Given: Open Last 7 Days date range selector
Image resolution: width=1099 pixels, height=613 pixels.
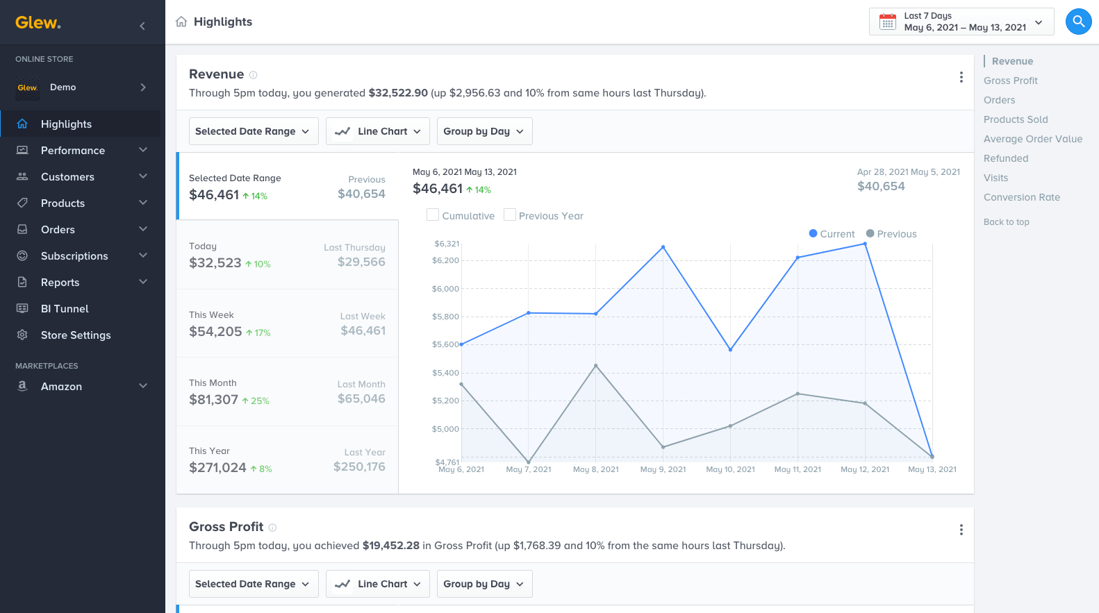Looking at the screenshot, I should coord(961,22).
